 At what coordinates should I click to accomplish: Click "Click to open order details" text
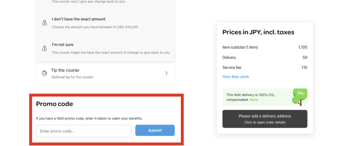(x=265, y=122)
